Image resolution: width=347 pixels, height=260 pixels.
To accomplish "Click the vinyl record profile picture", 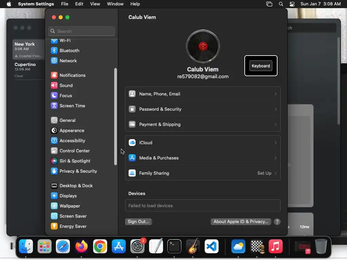I will point(203,46).
